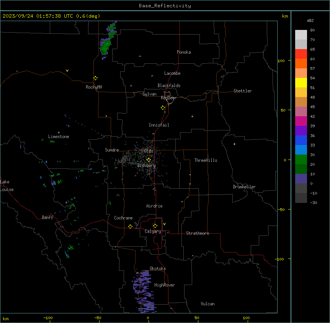Click the yellow V marker northwest of RockyMH

pyautogui.click(x=67, y=71)
